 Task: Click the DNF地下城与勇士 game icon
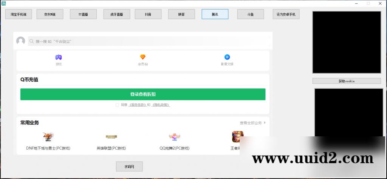(48, 137)
